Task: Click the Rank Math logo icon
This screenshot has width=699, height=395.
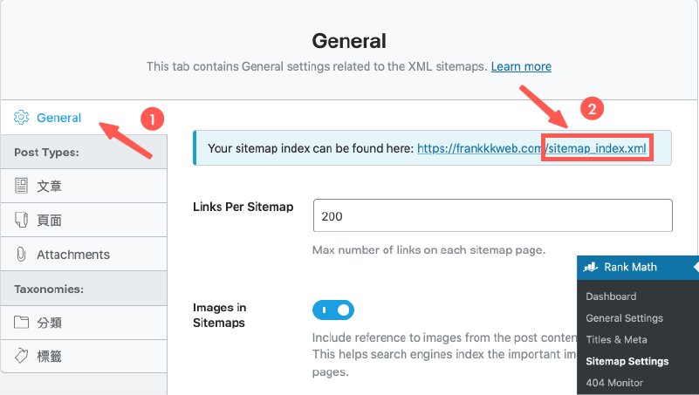Action: (x=591, y=267)
